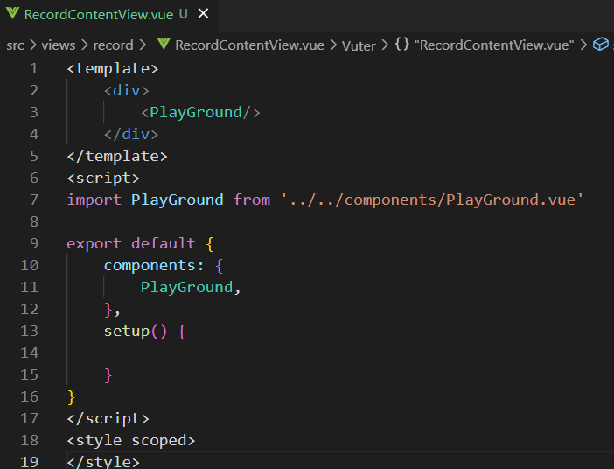Image resolution: width=614 pixels, height=469 pixels.
Task: Open 'src' breadcrumb segment
Action: click(x=15, y=45)
